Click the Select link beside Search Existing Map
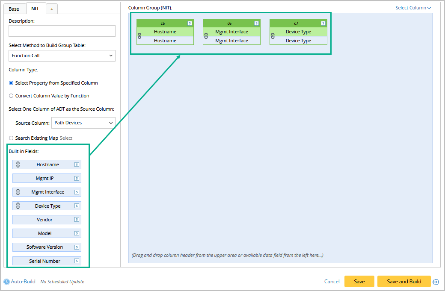This screenshot has width=445, height=291. (66, 138)
